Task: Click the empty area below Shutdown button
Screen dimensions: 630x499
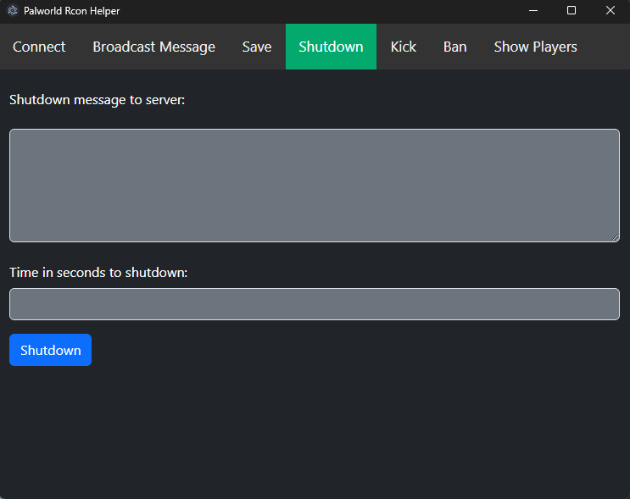Action: coord(315,431)
